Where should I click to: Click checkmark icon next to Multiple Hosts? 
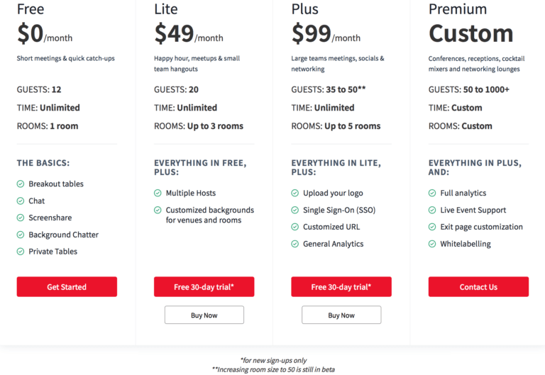pyautogui.click(x=158, y=193)
